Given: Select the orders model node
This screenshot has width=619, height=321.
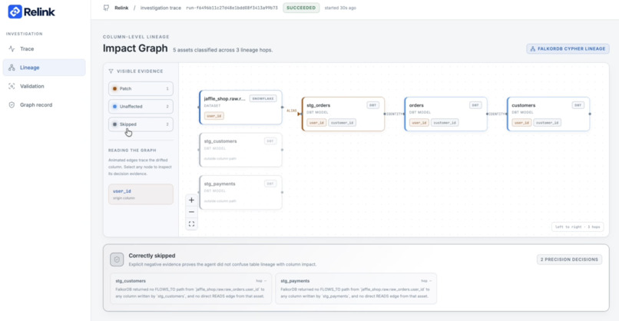Looking at the screenshot, I should click(x=445, y=114).
